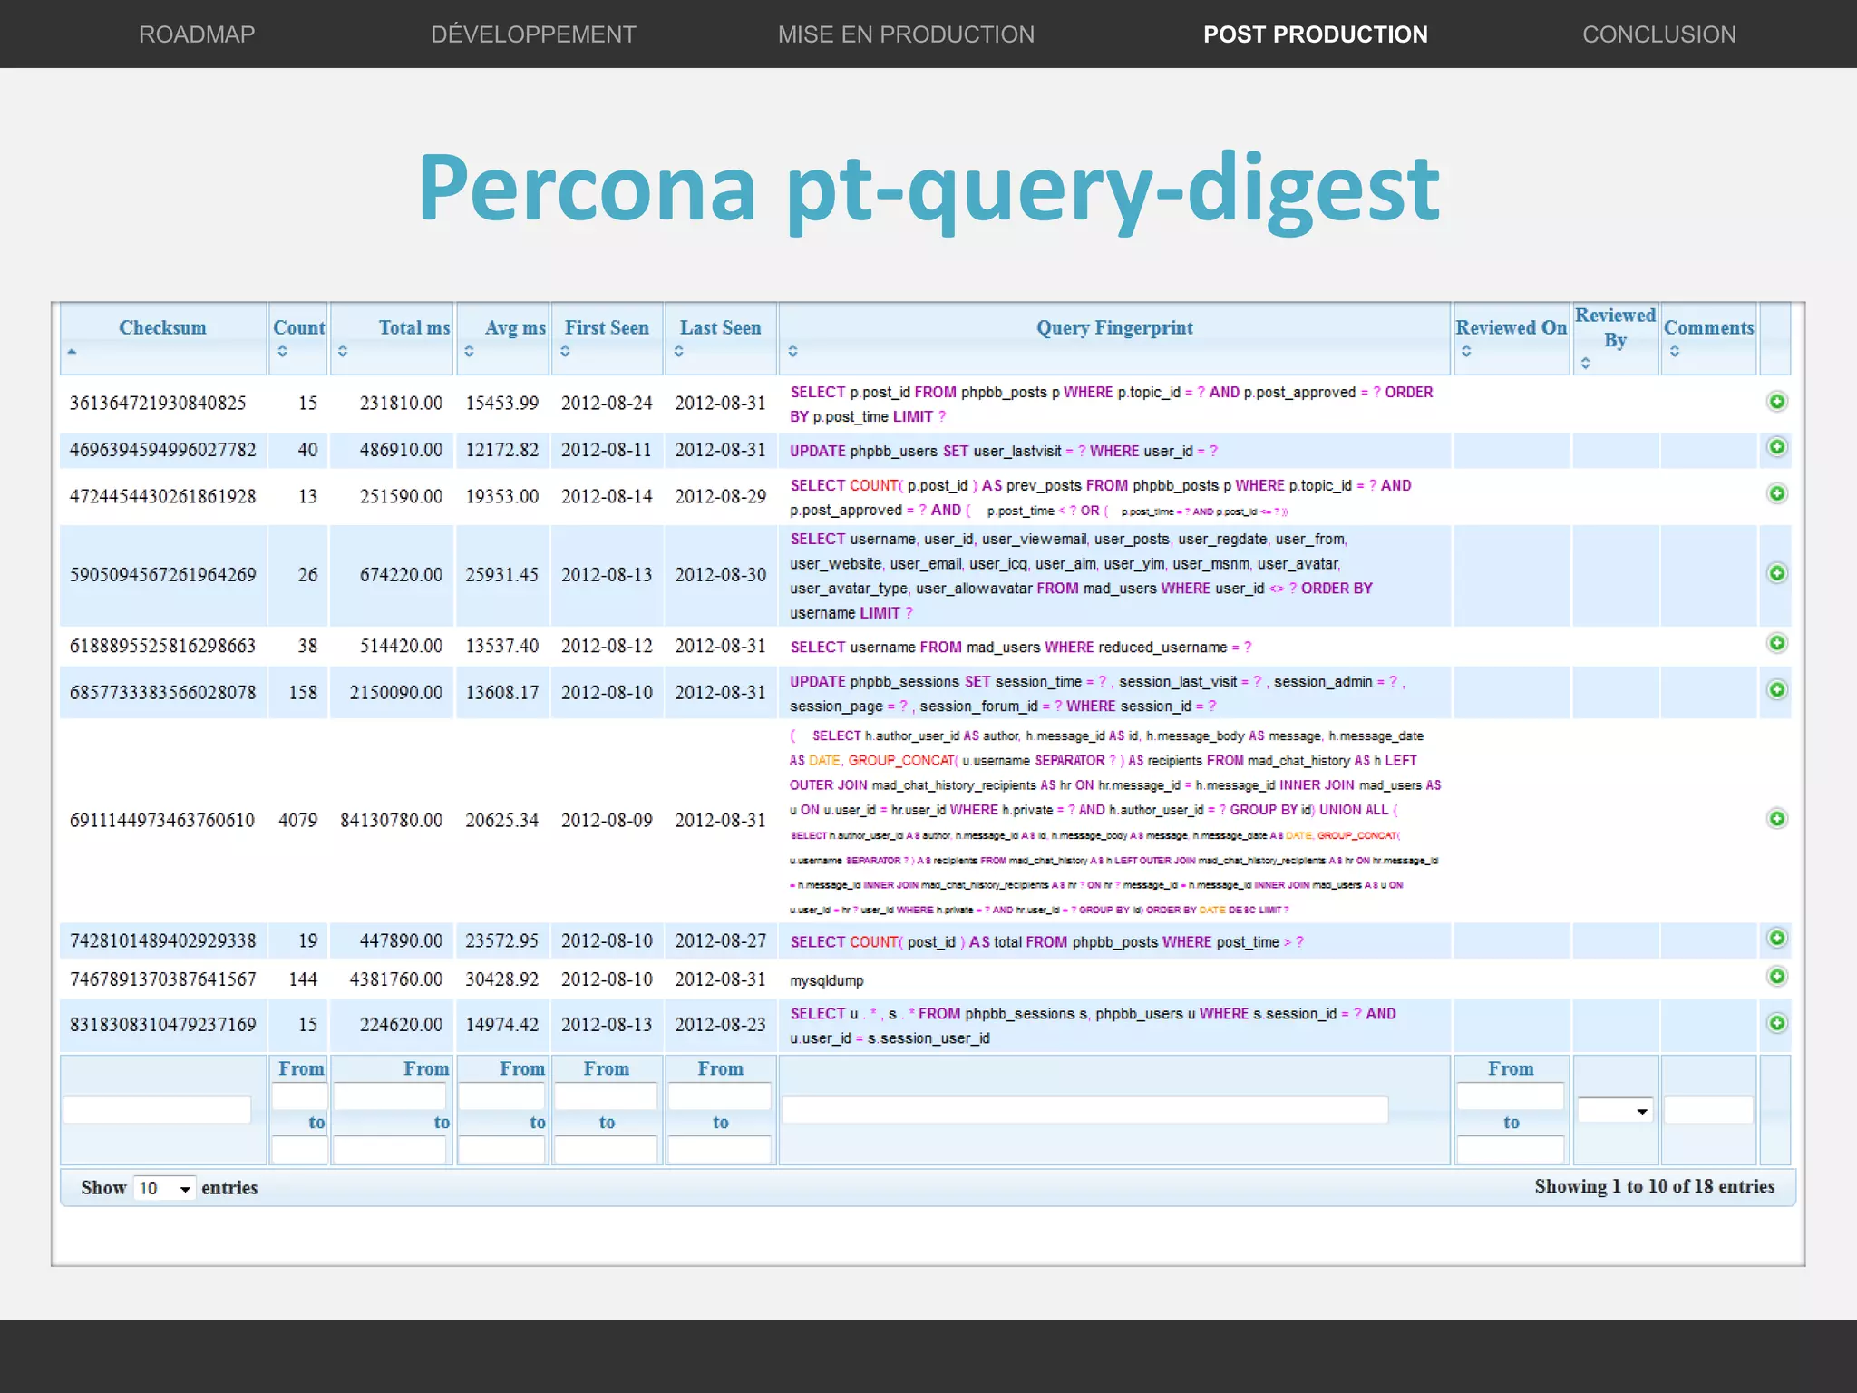Click 'SELECT COUNT( post_id ) AS total' query text

tap(1047, 942)
